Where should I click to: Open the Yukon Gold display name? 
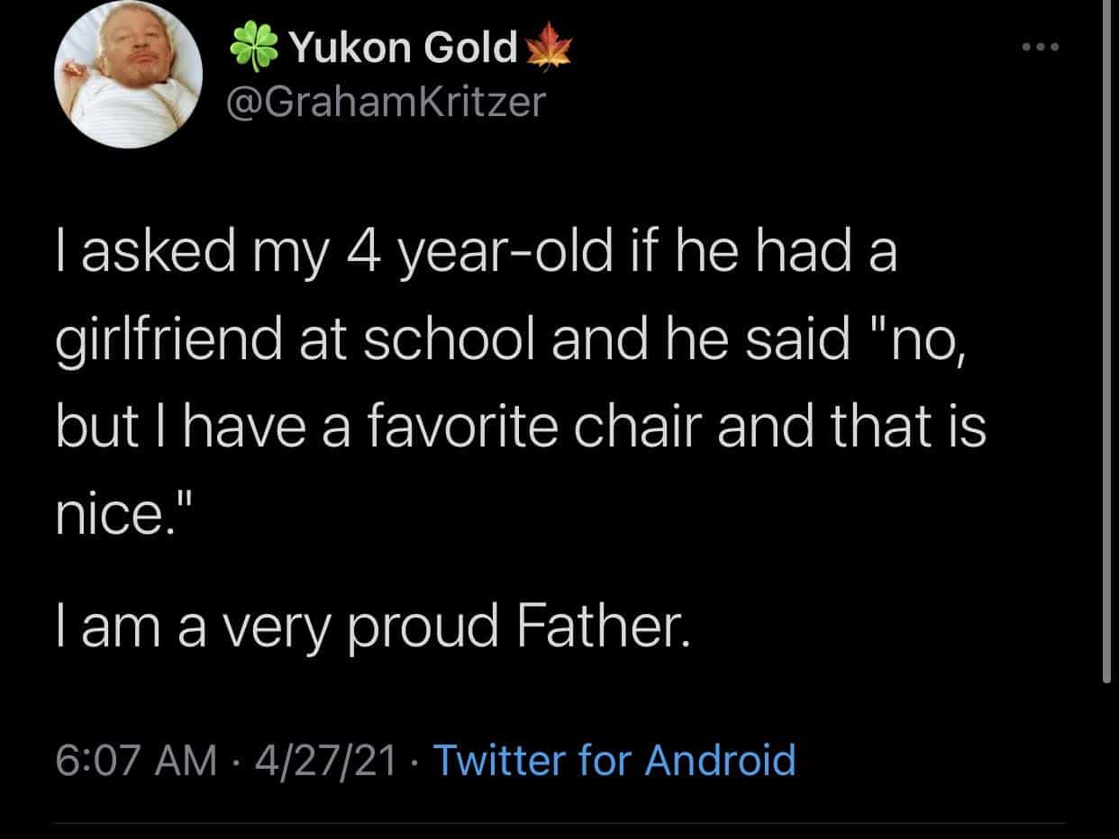(x=402, y=48)
